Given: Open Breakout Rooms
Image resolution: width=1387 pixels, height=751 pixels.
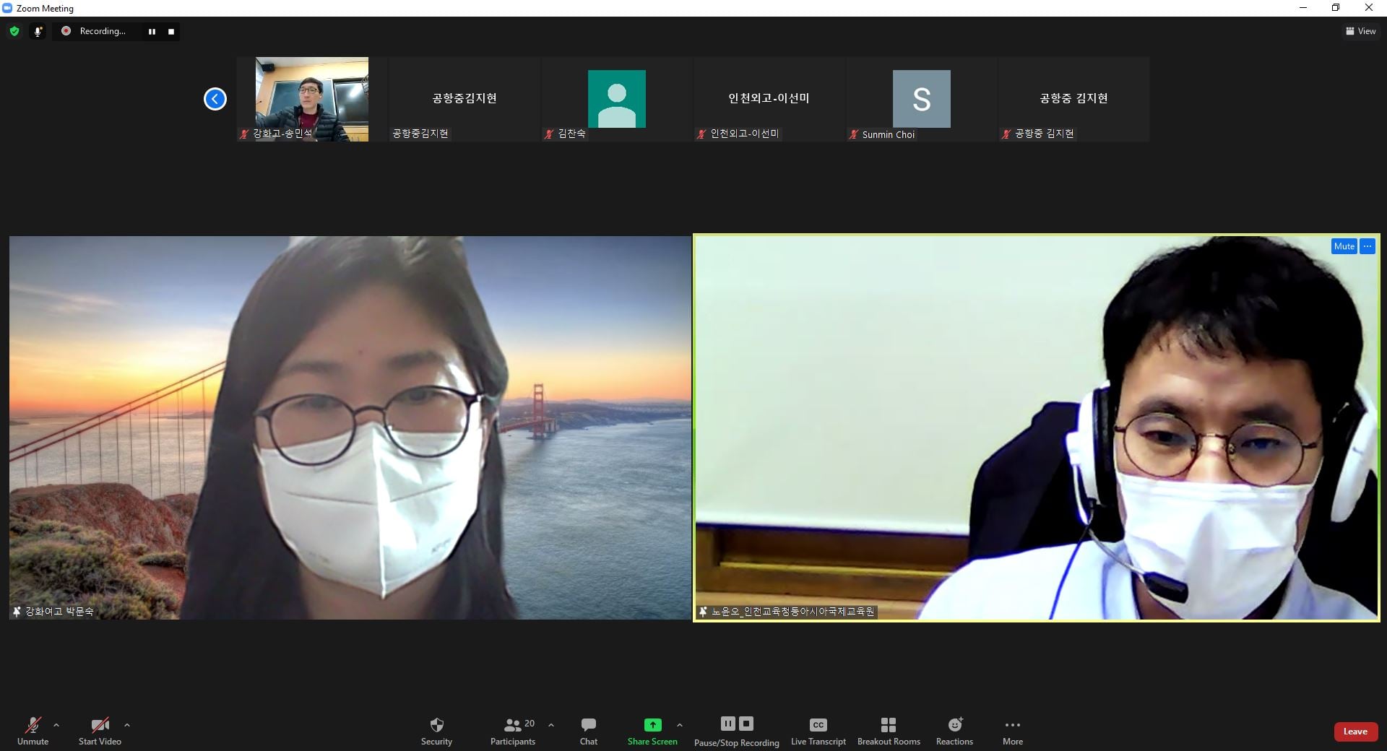Looking at the screenshot, I should pos(889,725).
